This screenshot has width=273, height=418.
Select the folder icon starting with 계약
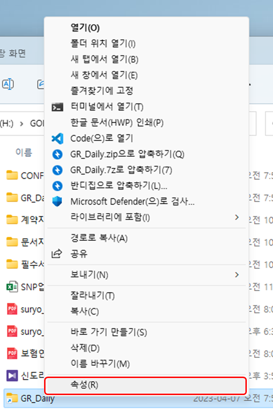click(12, 220)
